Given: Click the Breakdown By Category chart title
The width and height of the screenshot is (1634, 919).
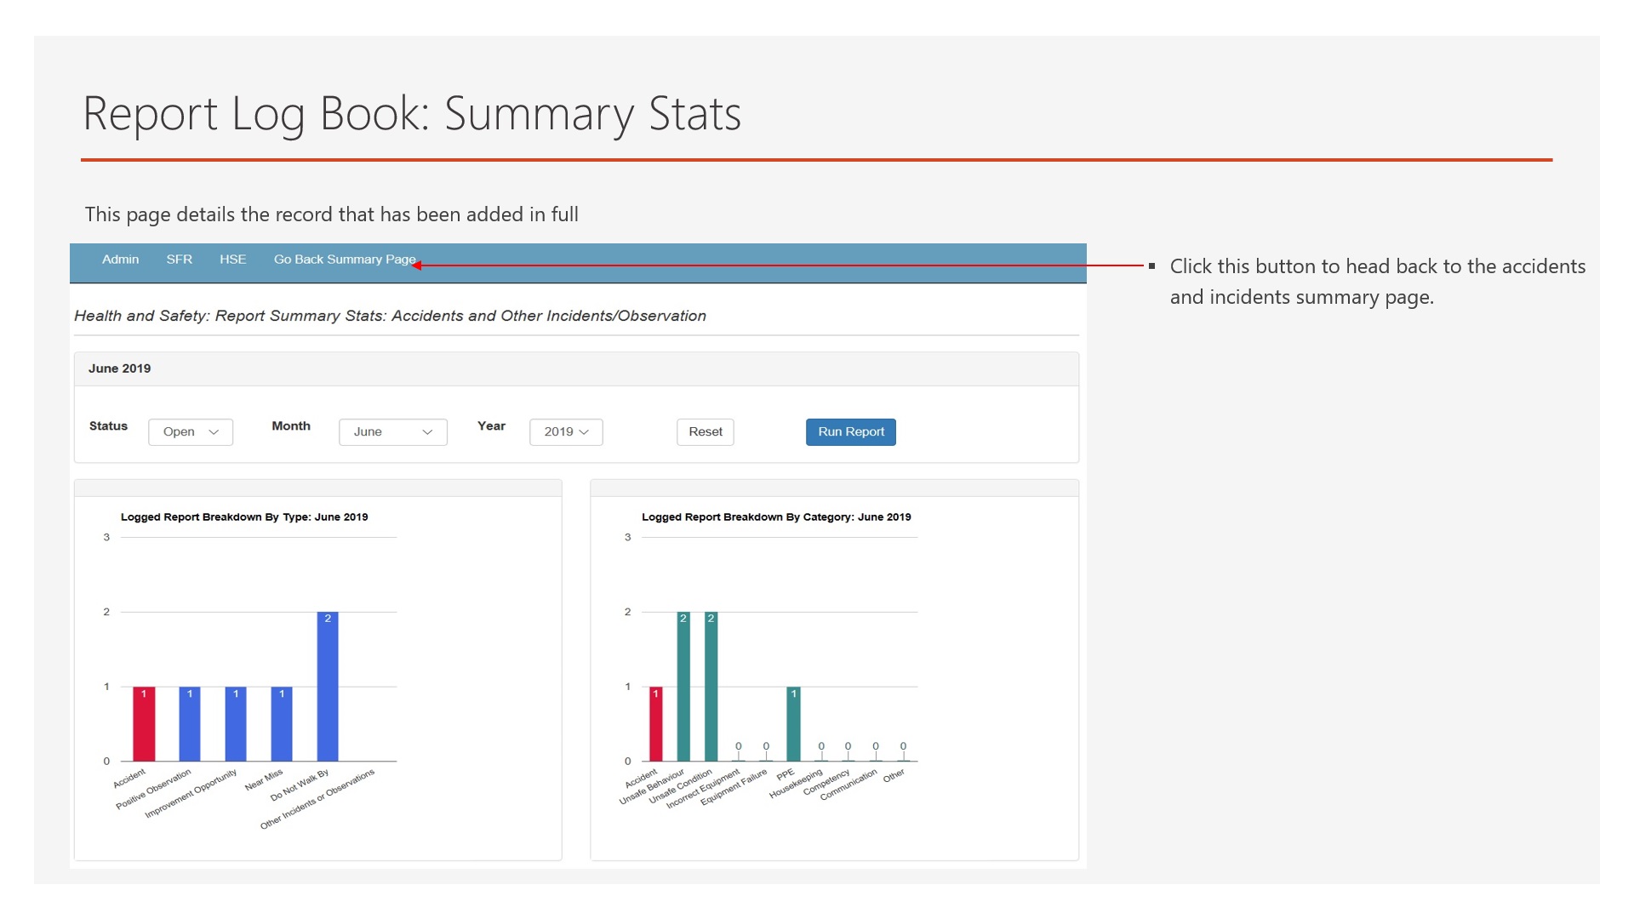Looking at the screenshot, I should coord(775,517).
